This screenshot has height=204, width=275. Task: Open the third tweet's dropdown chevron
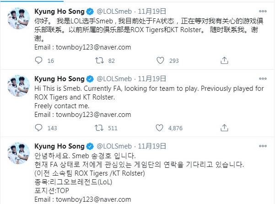(265, 146)
